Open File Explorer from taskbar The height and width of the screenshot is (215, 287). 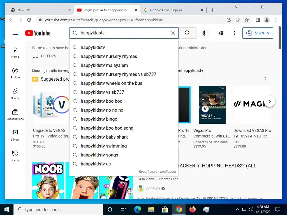coord(151,209)
